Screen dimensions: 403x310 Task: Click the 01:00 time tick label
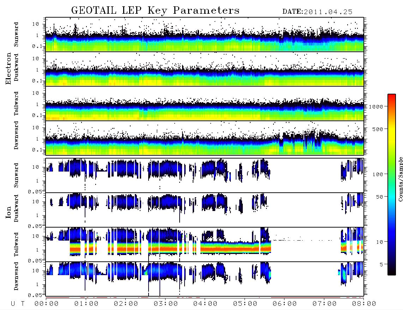(86, 304)
